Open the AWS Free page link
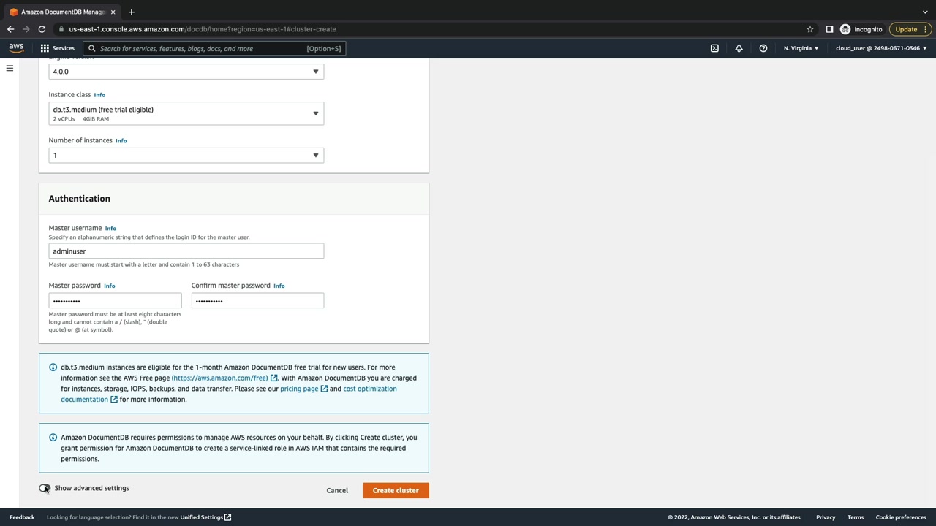This screenshot has width=936, height=526. pos(219,378)
